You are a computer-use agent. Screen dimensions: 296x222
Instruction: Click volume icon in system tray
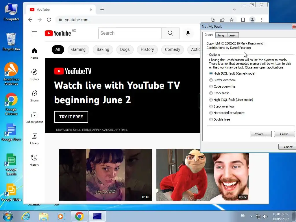pos(265,217)
